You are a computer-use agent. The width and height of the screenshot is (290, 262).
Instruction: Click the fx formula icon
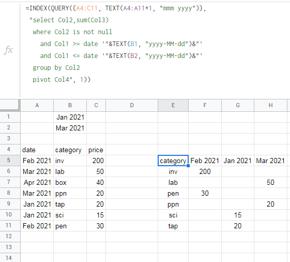[8, 50]
